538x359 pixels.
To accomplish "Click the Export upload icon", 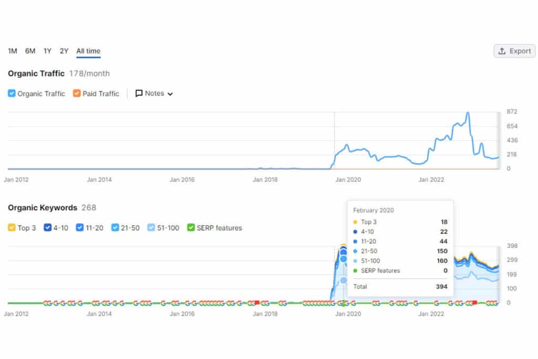I will 502,51.
